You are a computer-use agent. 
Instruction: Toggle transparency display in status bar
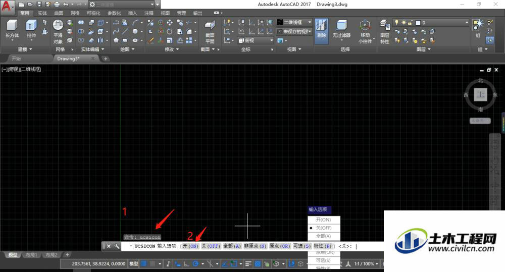[x=258, y=263]
